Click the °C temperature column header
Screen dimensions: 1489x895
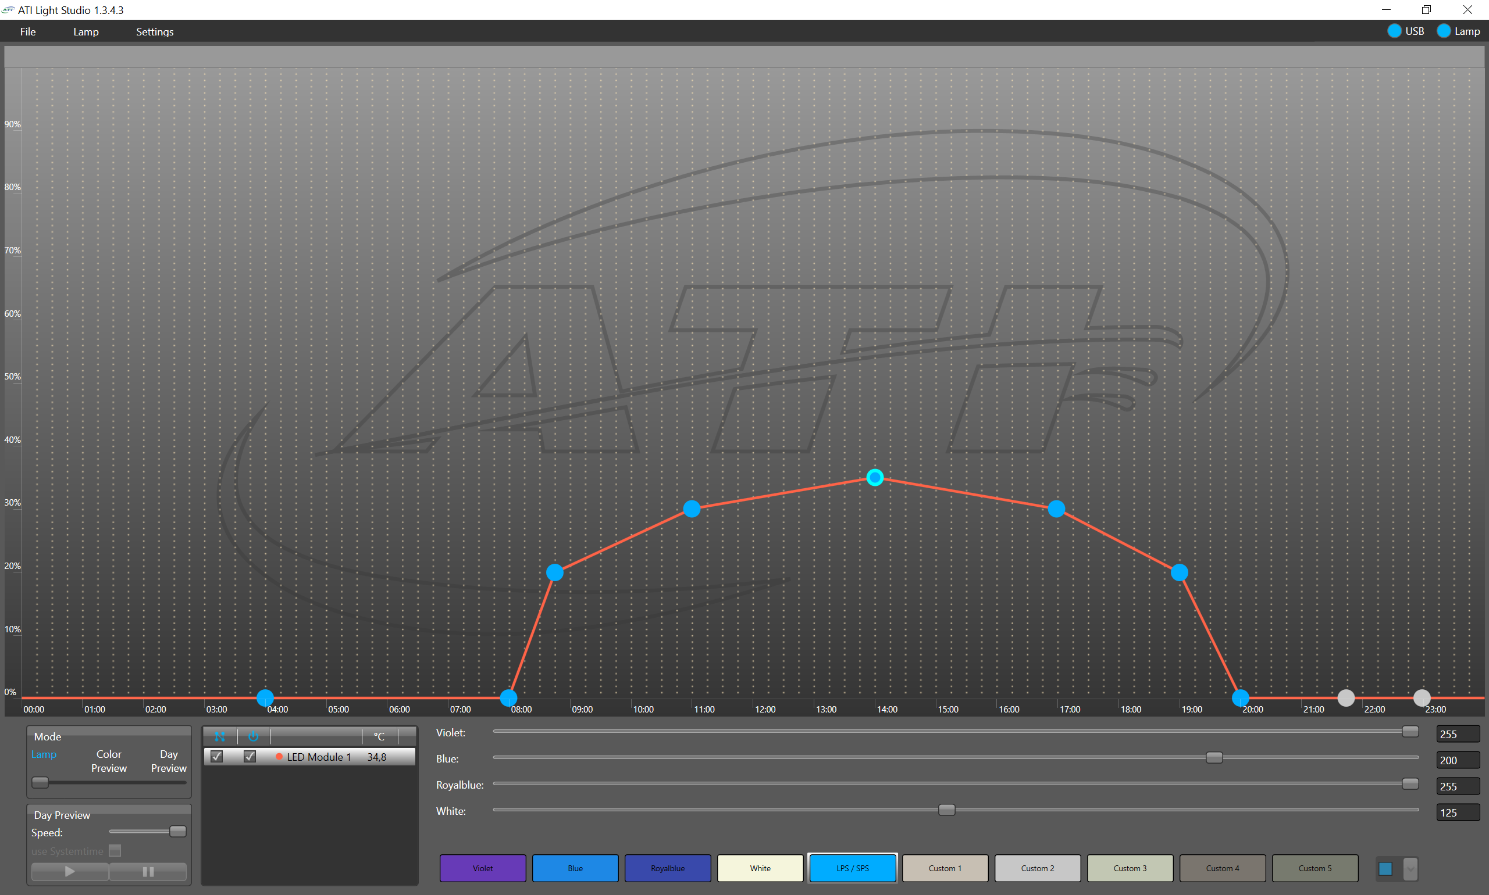[x=379, y=736]
